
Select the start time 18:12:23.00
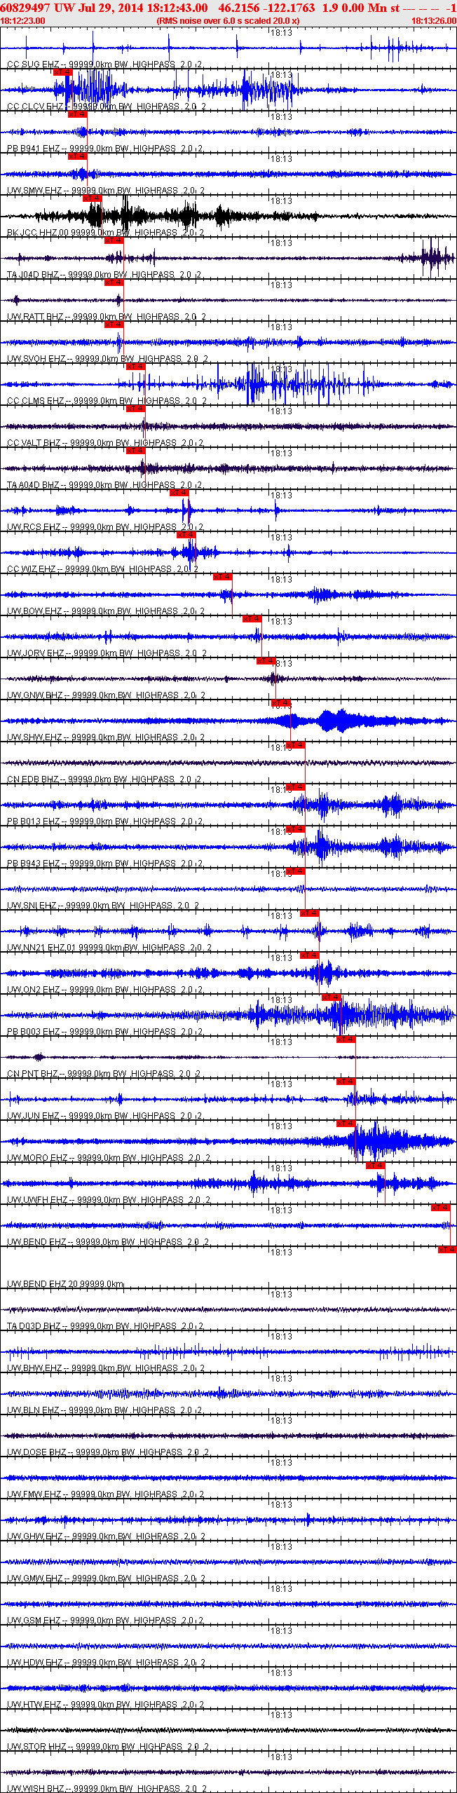22,21
